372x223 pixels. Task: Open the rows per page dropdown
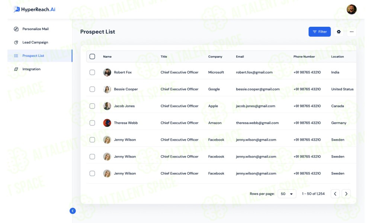point(287,194)
